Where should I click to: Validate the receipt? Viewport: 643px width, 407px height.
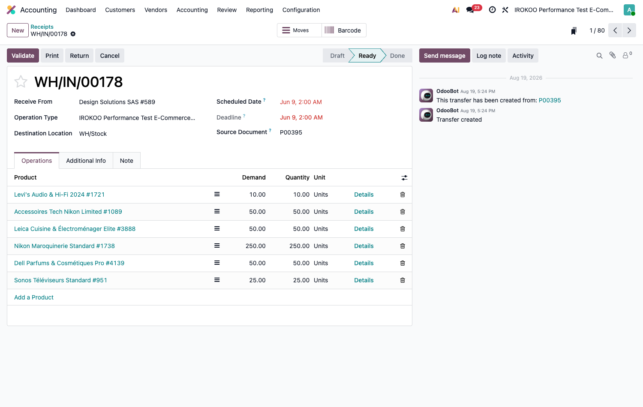23,56
